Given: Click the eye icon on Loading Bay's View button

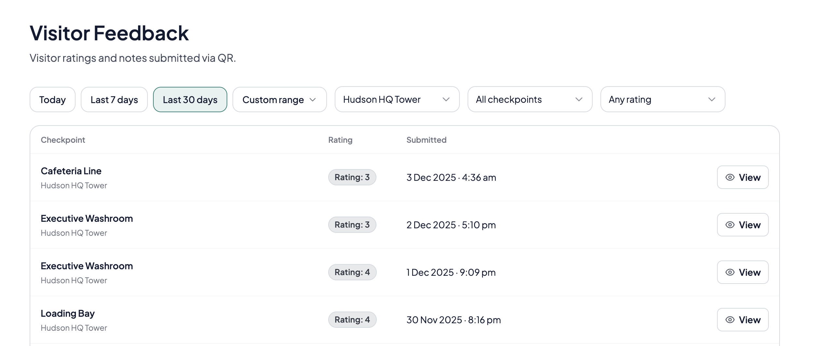Looking at the screenshot, I should coord(730,320).
